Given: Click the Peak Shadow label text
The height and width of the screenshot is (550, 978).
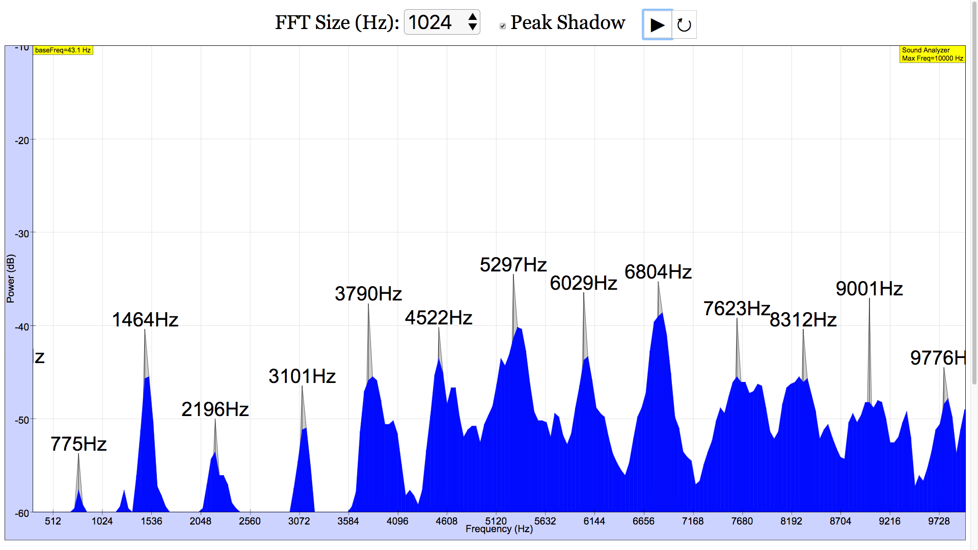Looking at the screenshot, I should [567, 22].
